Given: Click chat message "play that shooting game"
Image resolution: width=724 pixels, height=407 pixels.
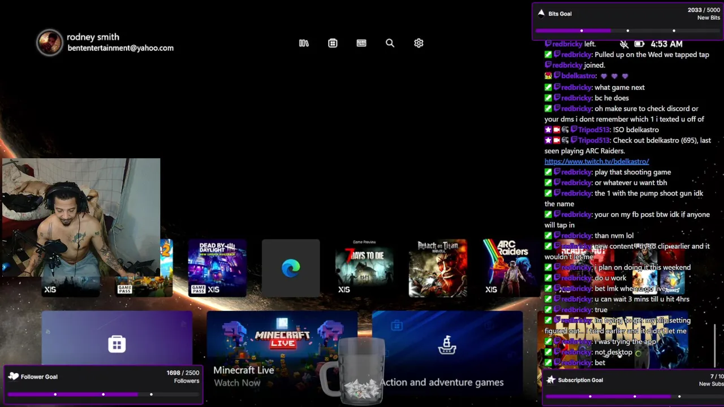Looking at the screenshot, I should coord(633,172).
